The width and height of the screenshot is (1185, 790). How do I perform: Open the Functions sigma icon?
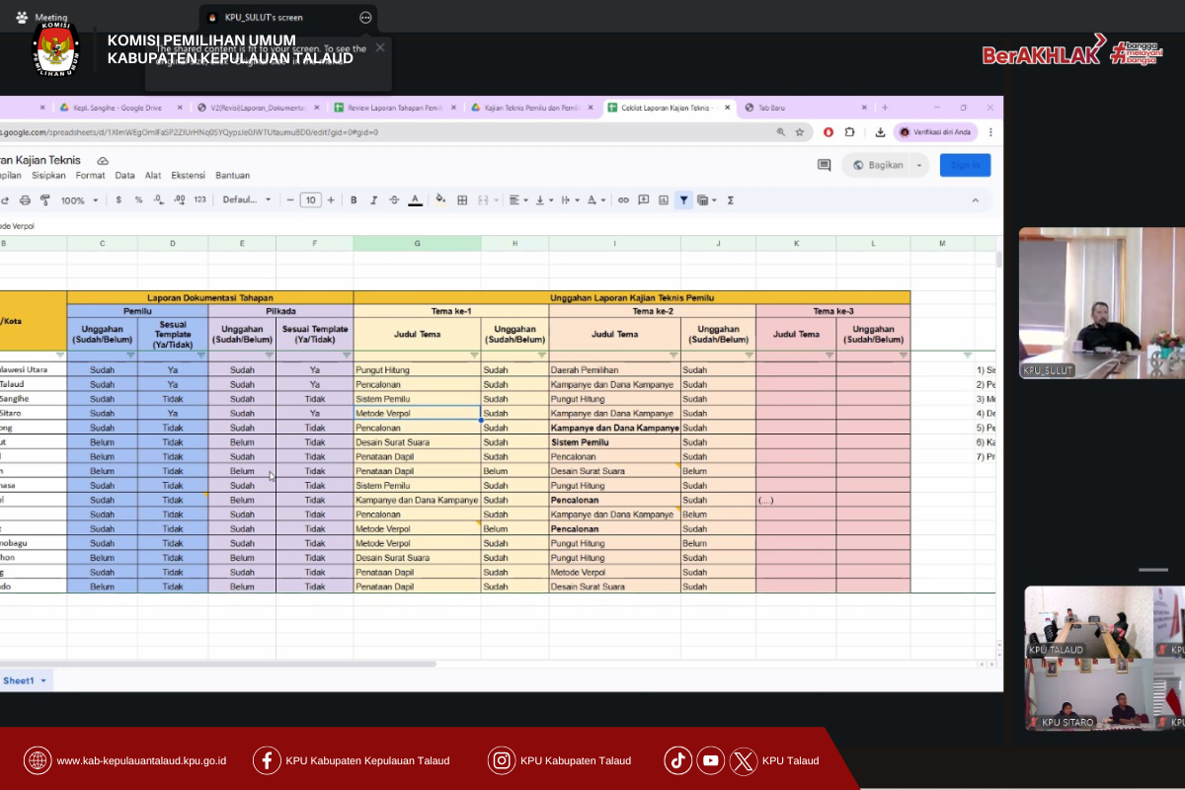tap(731, 200)
